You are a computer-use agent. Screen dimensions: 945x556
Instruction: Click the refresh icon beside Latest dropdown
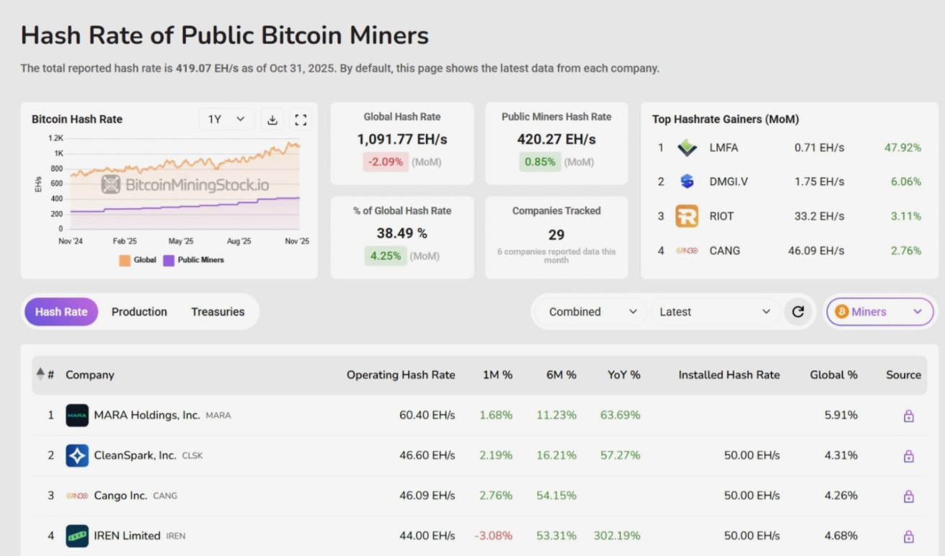click(798, 312)
